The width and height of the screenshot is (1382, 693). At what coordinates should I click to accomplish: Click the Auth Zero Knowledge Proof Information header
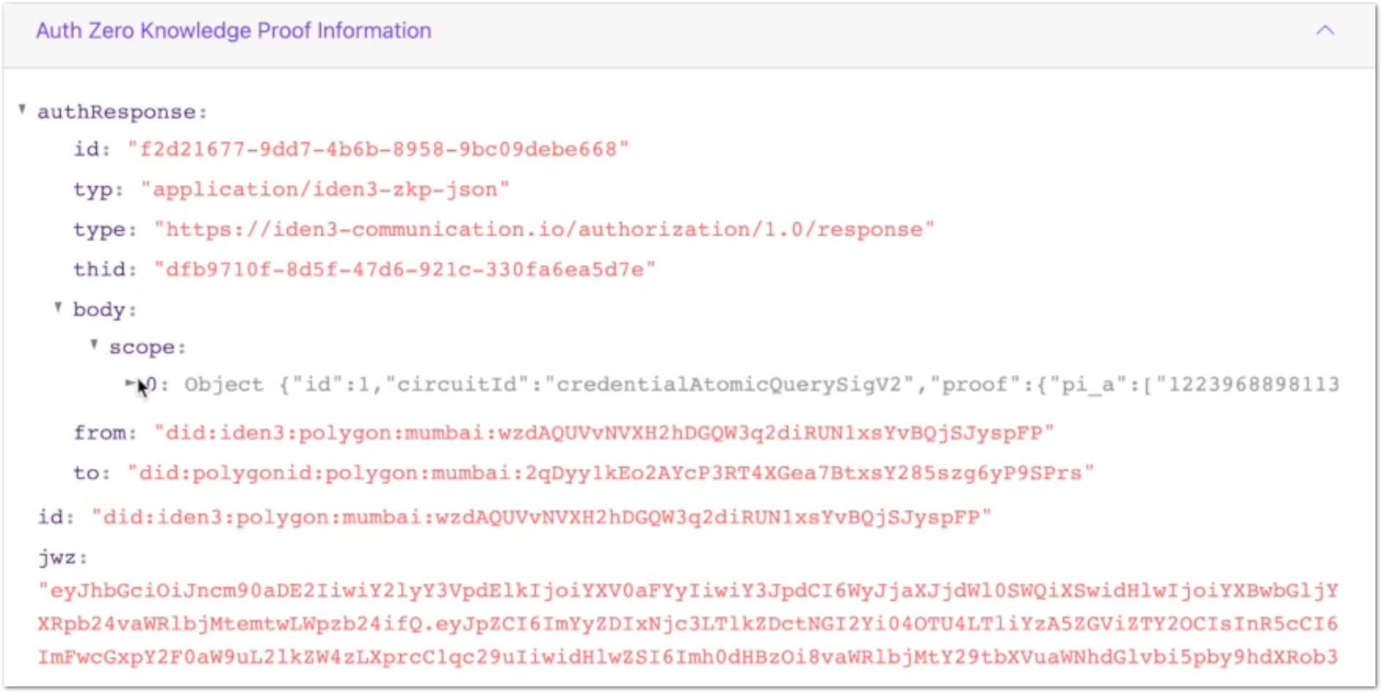point(234,31)
